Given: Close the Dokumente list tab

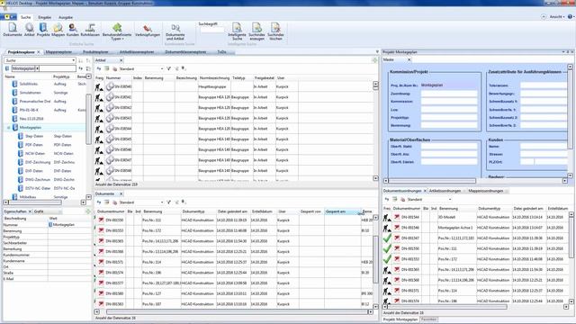Looking at the screenshot, I should coord(121,193).
